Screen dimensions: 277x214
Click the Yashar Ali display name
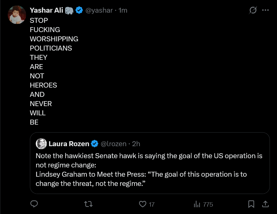tap(47, 10)
